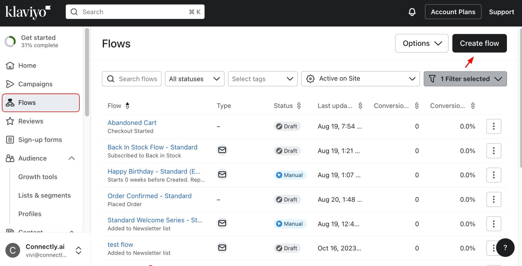The width and height of the screenshot is (522, 266).
Task: Sort by the first Conversions column arrows
Action: [x=417, y=106]
